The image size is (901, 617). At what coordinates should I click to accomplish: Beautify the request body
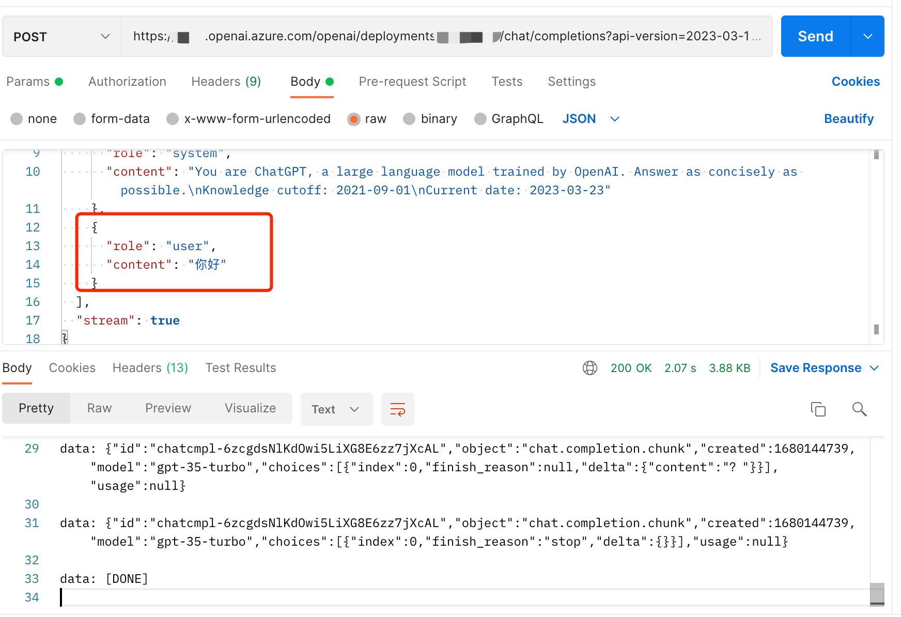coord(849,119)
